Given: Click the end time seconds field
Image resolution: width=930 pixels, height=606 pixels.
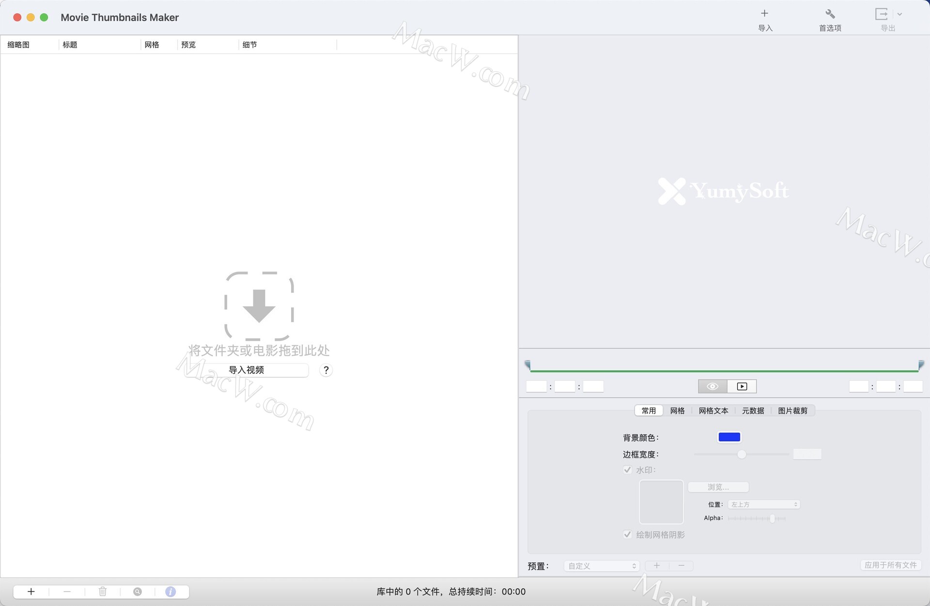Looking at the screenshot, I should click(x=913, y=386).
